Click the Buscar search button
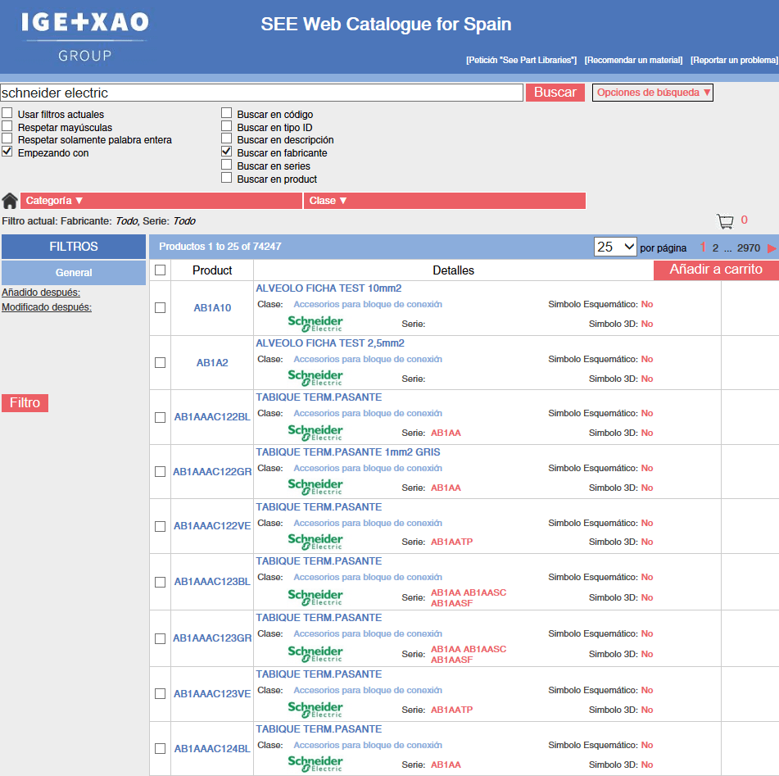The width and height of the screenshot is (779, 776). pyautogui.click(x=555, y=93)
